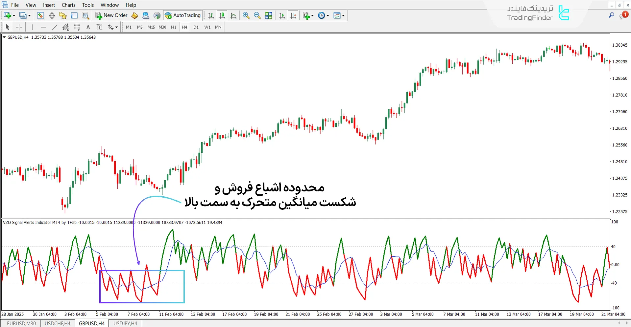Switch chart to line chart display
Viewport: 631px width, 327px height.
tap(233, 15)
